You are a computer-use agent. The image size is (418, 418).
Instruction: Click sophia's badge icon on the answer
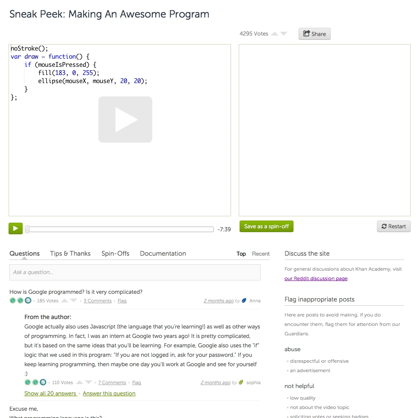click(240, 382)
